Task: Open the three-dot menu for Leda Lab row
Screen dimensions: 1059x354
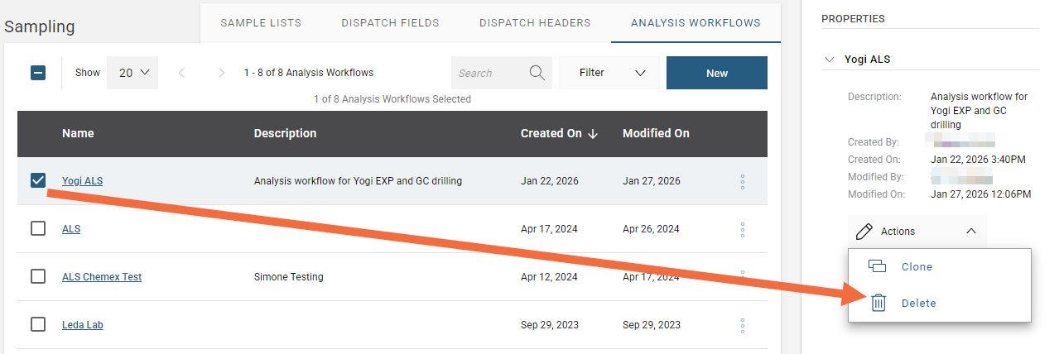Action: 742,325
